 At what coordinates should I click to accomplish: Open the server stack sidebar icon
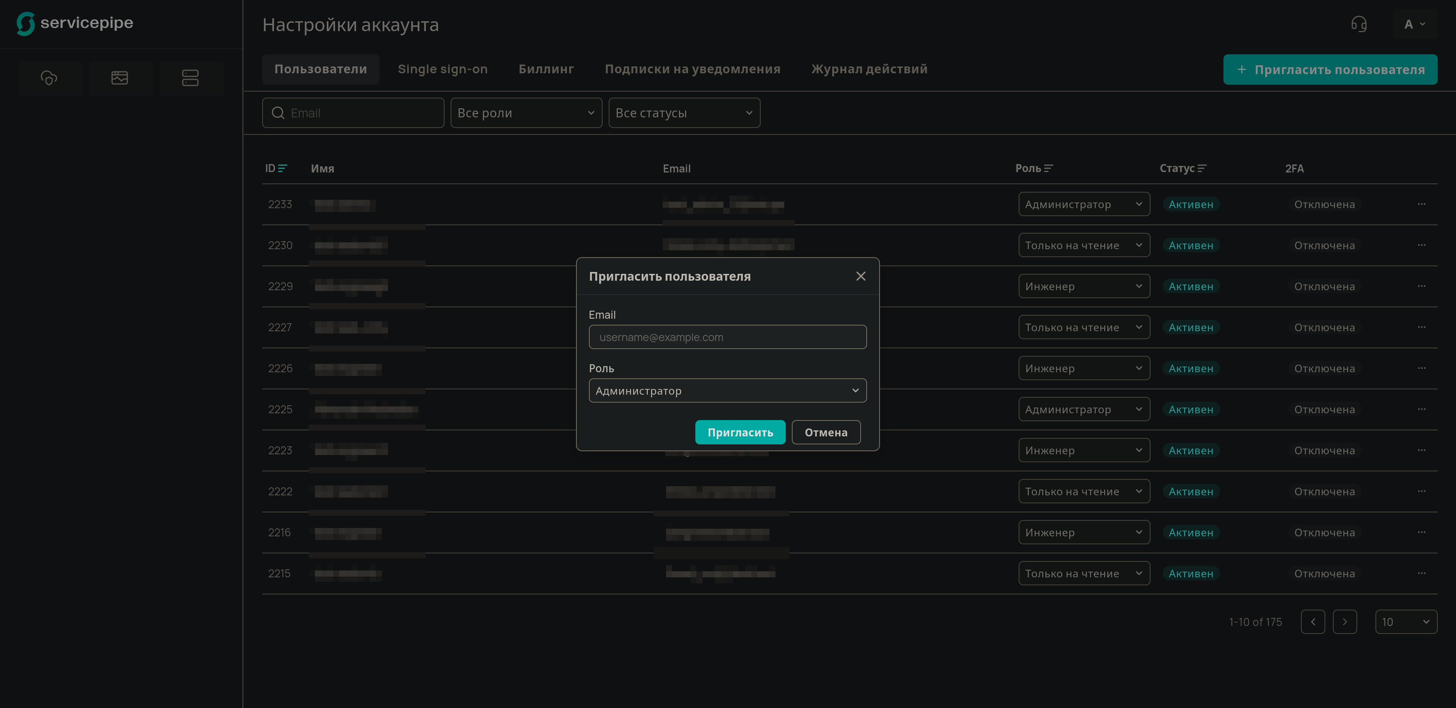(x=190, y=77)
